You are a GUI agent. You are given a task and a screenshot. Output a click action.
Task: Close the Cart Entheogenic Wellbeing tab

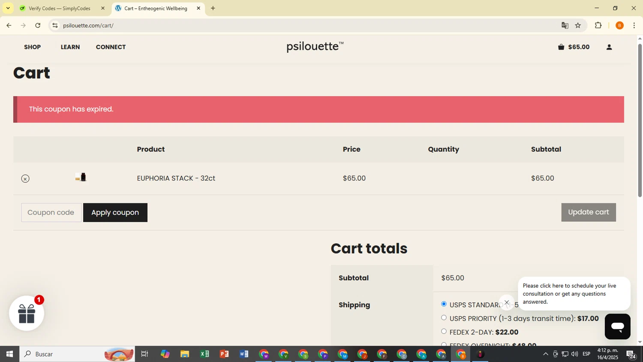(198, 8)
